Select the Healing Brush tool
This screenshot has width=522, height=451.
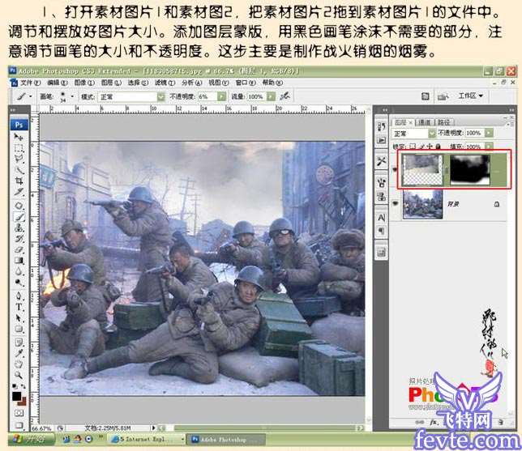click(x=19, y=206)
